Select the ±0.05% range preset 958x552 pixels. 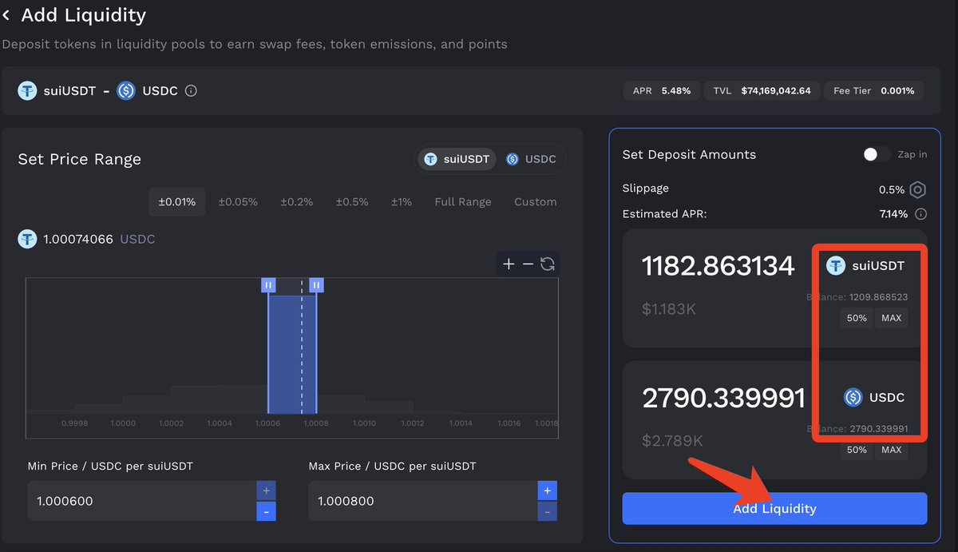pos(238,202)
